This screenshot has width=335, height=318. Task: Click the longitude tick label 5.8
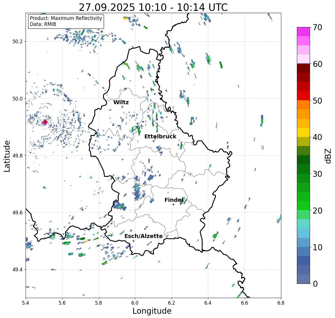coord(99,303)
